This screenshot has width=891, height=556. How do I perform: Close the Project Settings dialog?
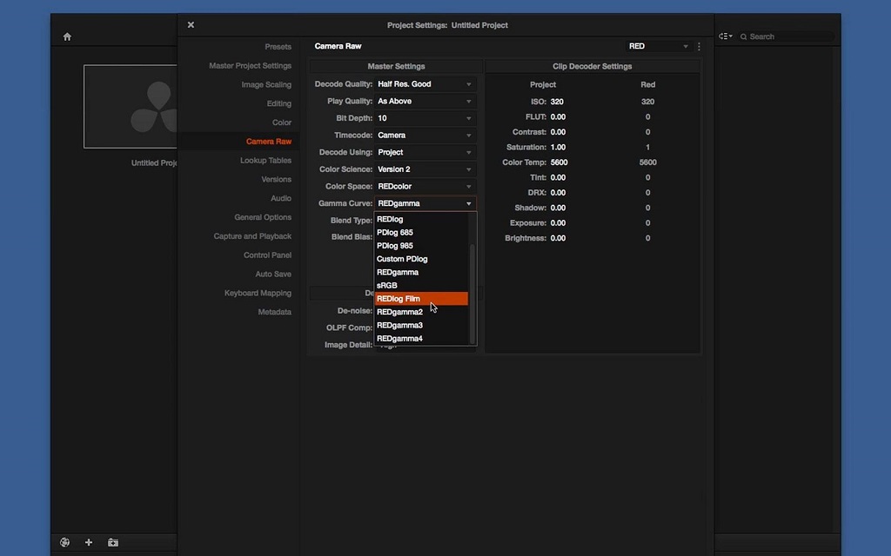coord(191,25)
